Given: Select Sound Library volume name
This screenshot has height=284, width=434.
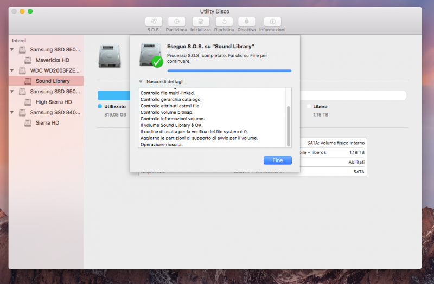Looking at the screenshot, I should 53,81.
